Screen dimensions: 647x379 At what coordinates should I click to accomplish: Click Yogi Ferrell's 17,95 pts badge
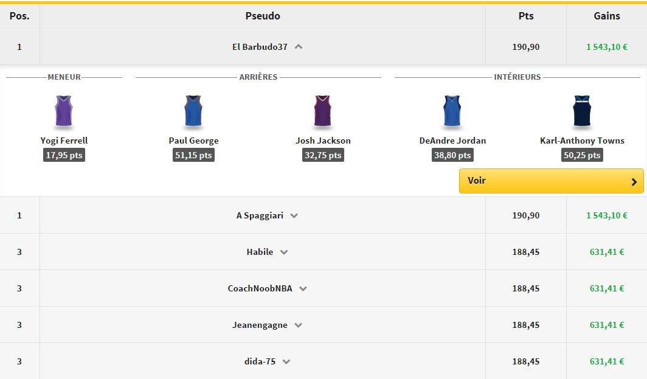tap(64, 155)
